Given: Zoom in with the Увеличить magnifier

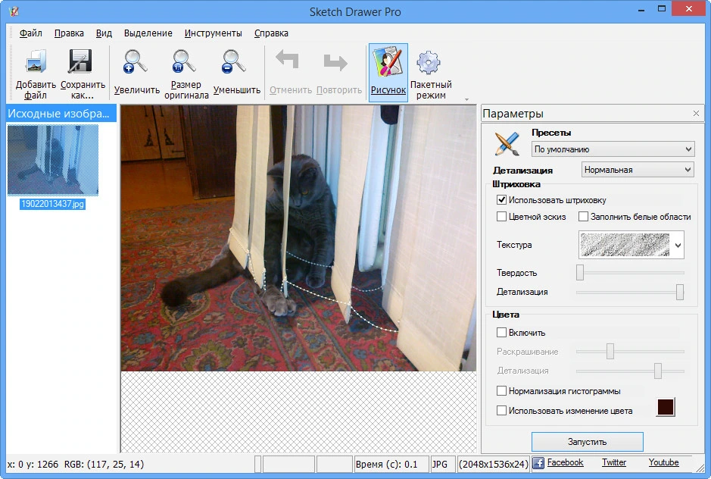Looking at the screenshot, I should pyautogui.click(x=136, y=62).
